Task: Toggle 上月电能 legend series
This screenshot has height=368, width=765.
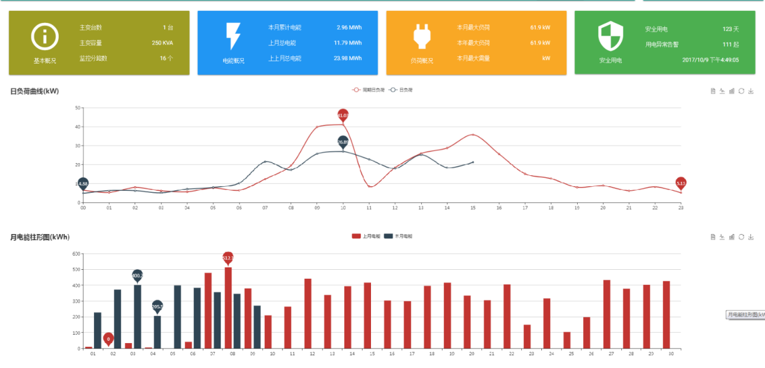Action: point(366,236)
